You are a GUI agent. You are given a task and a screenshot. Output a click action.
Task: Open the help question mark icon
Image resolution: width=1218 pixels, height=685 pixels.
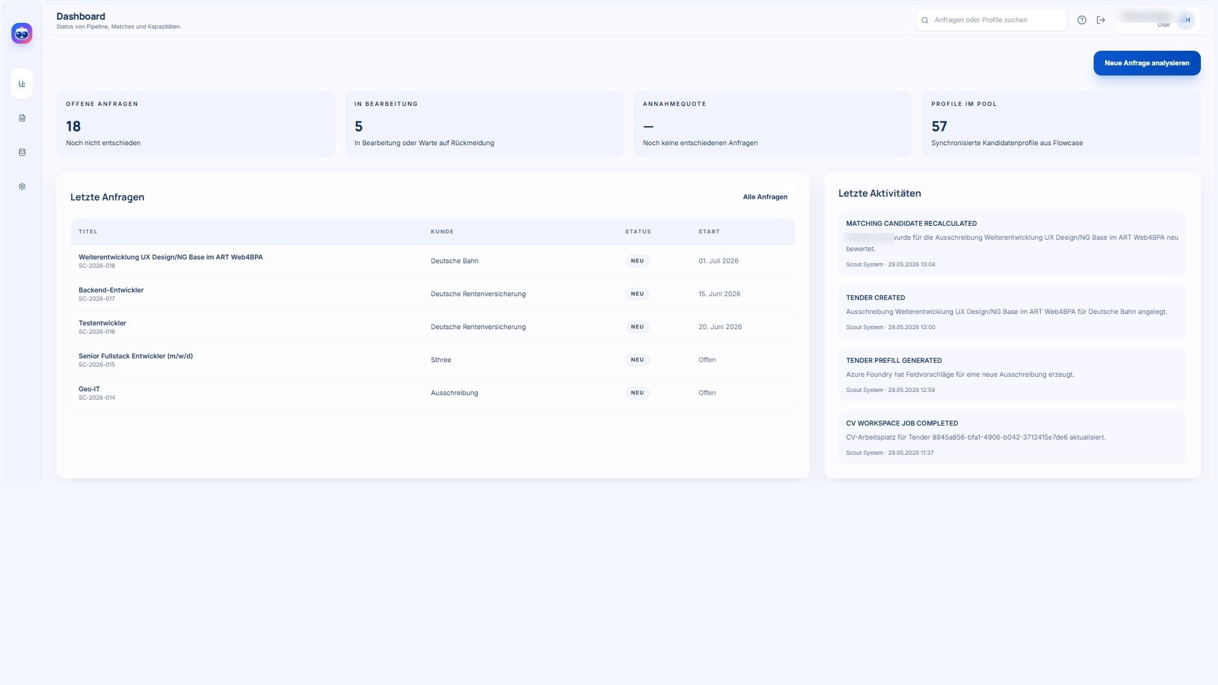click(1082, 20)
